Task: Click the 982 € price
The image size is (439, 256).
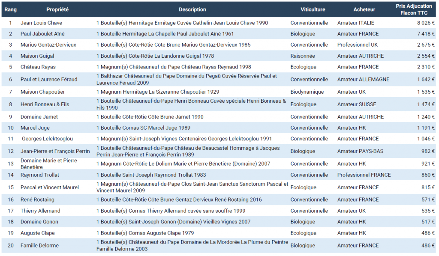Action: [x=428, y=151]
